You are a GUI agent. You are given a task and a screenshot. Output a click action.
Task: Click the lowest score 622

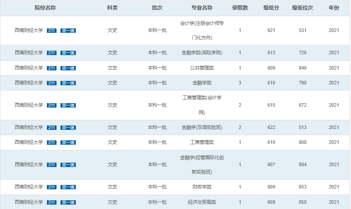(271, 128)
